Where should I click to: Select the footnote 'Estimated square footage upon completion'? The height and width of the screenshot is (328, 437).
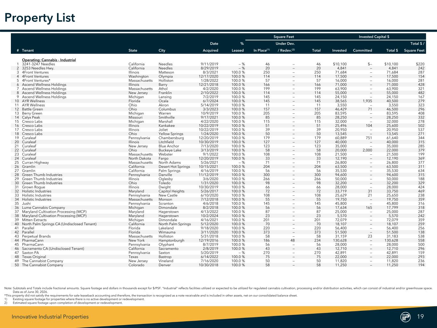coord(68,303)
